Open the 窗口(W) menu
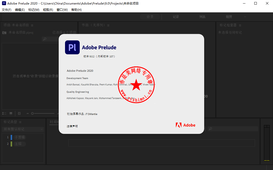The image size is (273, 170). [62, 10]
